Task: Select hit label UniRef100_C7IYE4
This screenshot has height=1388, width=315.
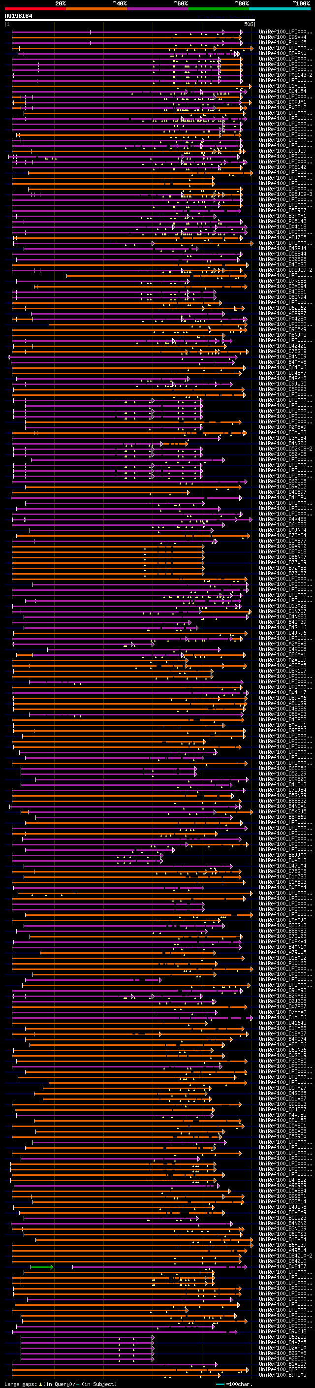Action: coord(283,535)
